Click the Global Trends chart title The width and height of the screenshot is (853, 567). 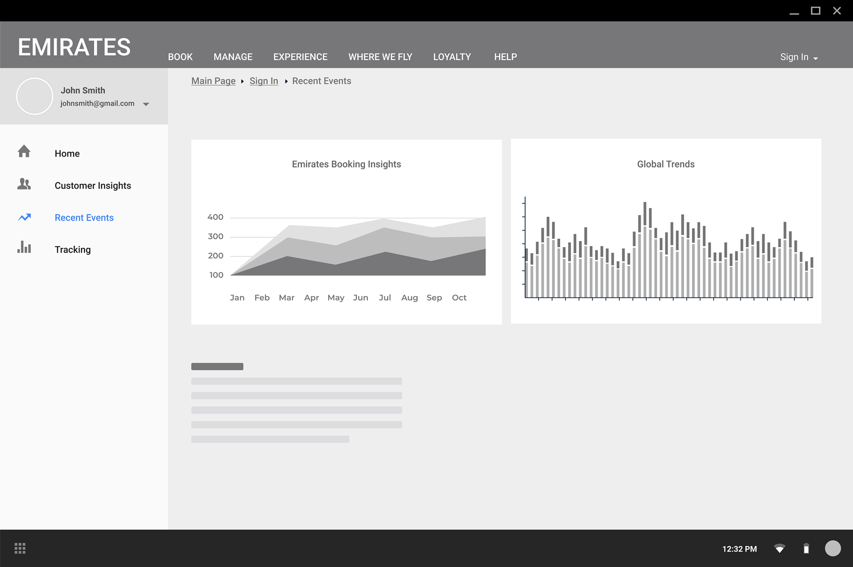[x=666, y=164]
